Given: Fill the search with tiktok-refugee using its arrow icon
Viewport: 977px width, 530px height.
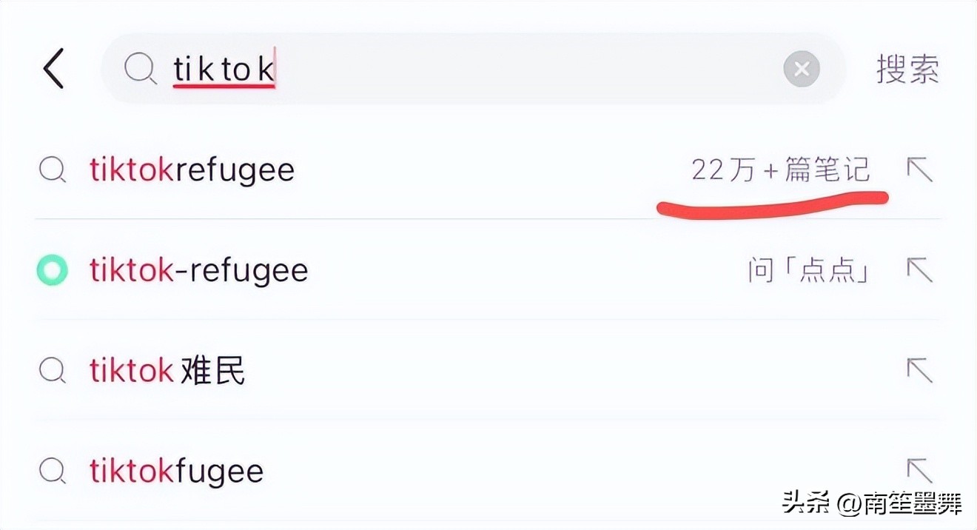Looking at the screenshot, I should (x=920, y=270).
